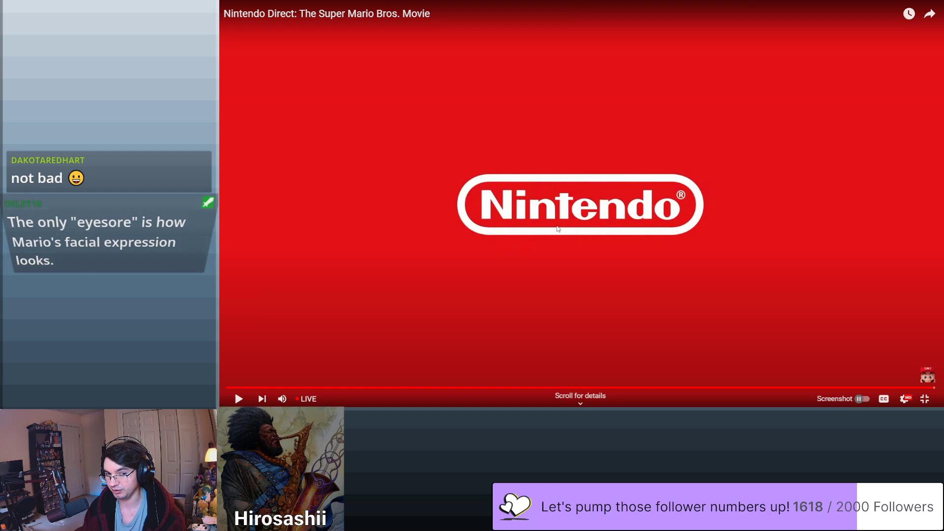Mute the video volume
This screenshot has height=531, width=944.
tap(282, 399)
